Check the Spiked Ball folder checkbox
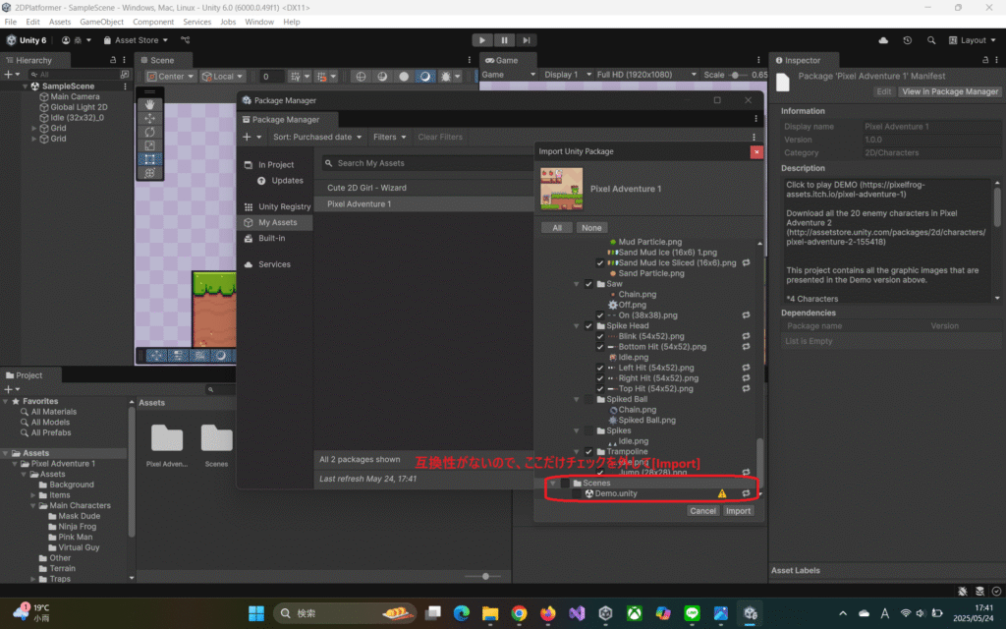1006x629 pixels. [588, 399]
